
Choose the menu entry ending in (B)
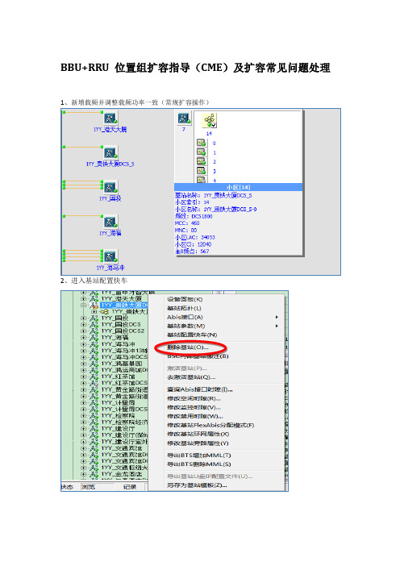click(198, 356)
